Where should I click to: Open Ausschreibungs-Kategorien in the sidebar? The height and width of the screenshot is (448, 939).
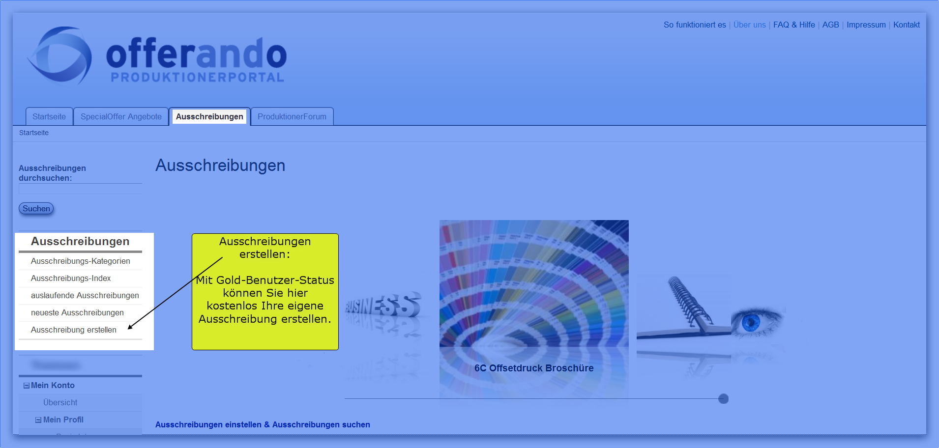coord(81,261)
